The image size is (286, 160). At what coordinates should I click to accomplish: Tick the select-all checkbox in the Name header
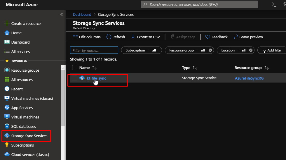coord(75,68)
